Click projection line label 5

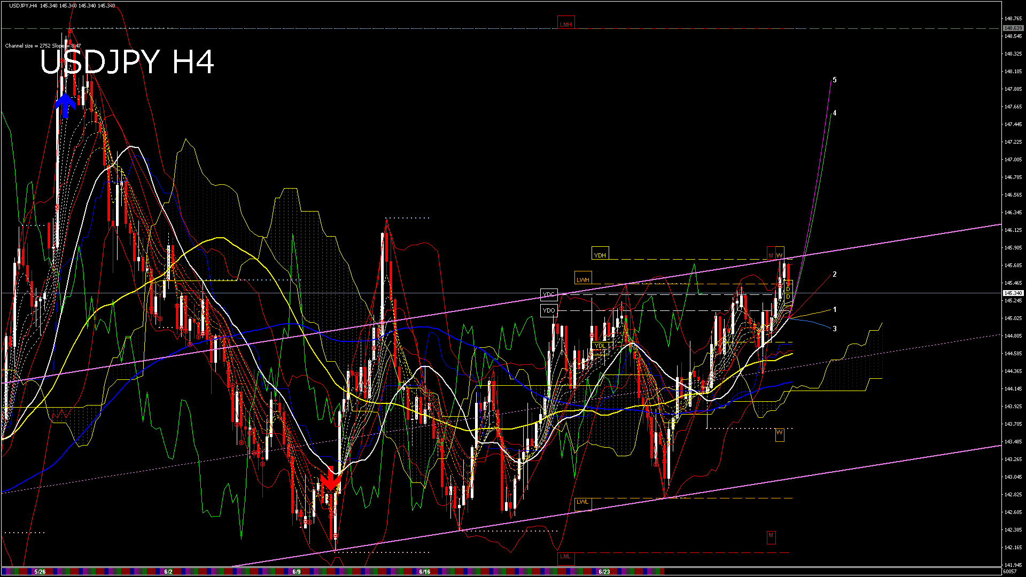pos(835,80)
